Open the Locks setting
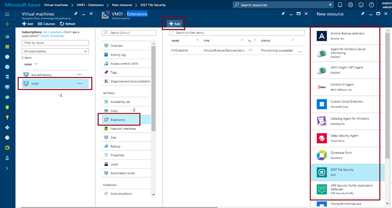The width and height of the screenshot is (392, 208). click(126, 165)
